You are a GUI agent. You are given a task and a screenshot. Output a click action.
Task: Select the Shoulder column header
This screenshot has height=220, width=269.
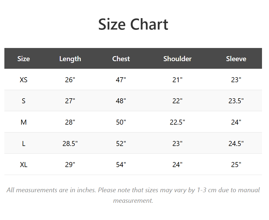(177, 59)
